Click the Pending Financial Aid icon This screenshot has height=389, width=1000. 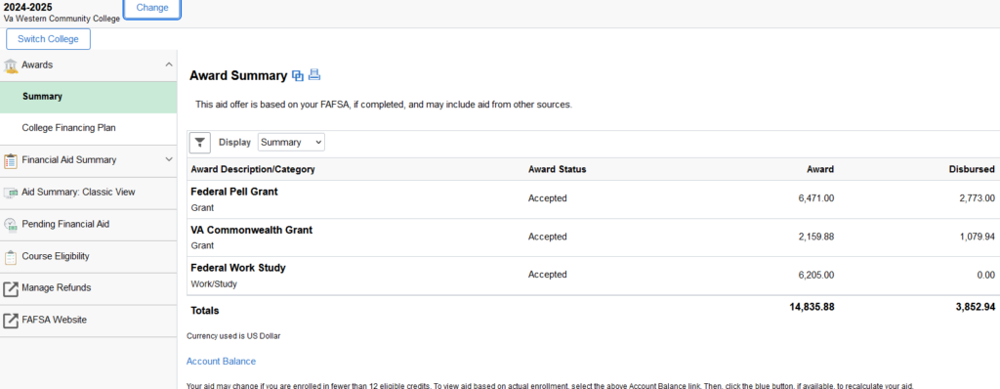click(x=10, y=224)
